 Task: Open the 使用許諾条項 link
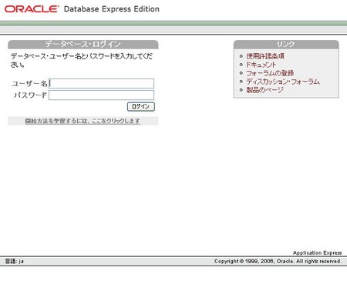pyautogui.click(x=265, y=56)
